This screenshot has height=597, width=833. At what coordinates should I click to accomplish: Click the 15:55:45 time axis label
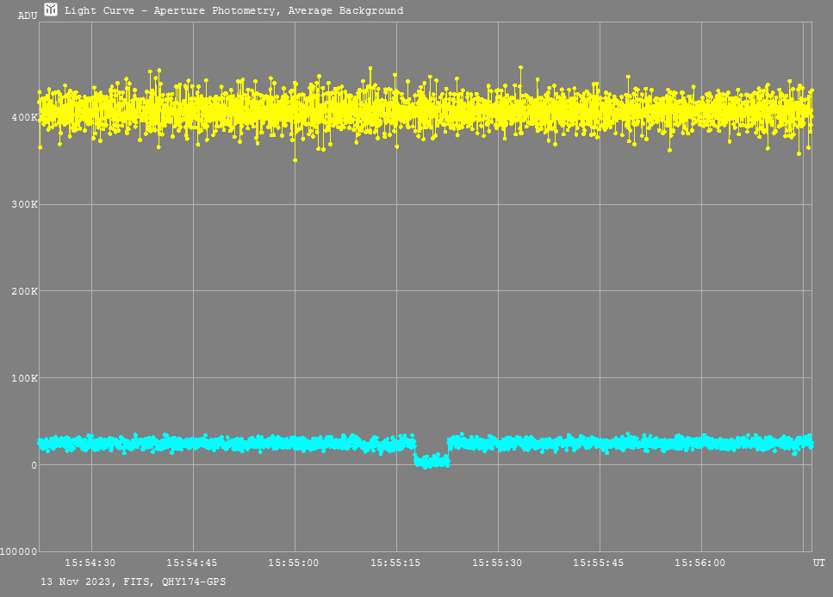[598, 563]
